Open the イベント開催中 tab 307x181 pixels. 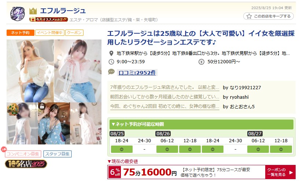point(50,33)
